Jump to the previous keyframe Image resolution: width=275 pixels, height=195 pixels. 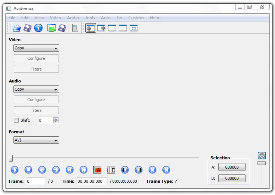(70, 170)
